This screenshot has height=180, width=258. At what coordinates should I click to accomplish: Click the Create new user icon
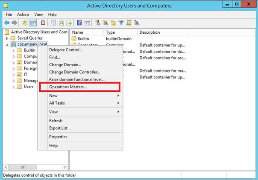[x=98, y=23]
